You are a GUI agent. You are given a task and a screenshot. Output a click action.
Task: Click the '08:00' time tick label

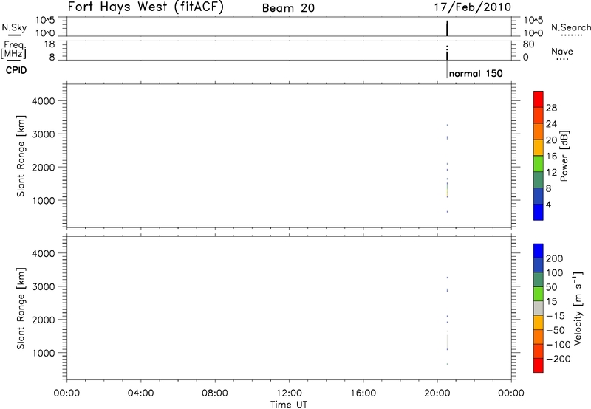coord(215,393)
